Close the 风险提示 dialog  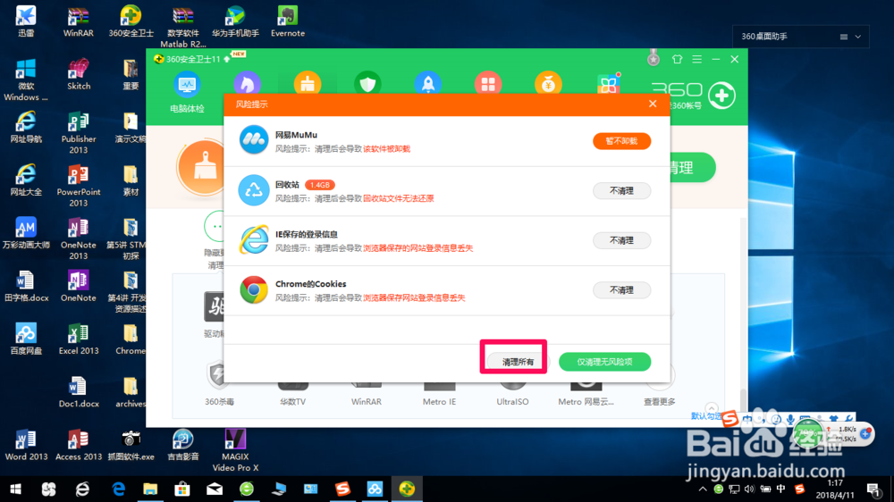pyautogui.click(x=653, y=104)
